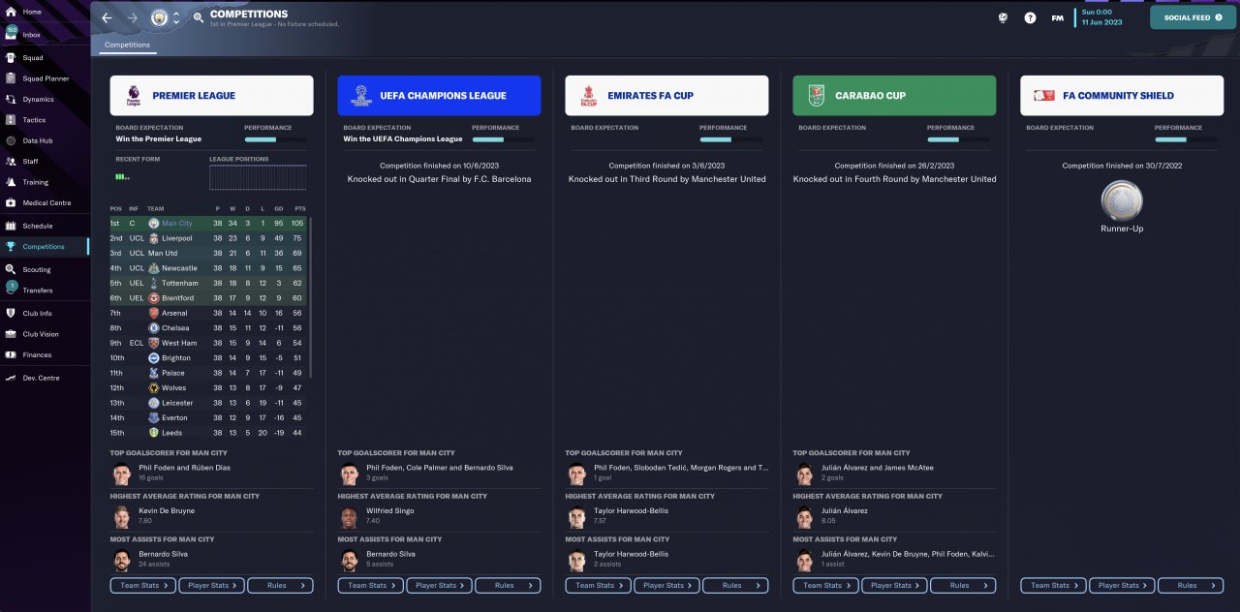This screenshot has height=612, width=1240.
Task: Open Premier League Rules
Action: click(x=280, y=585)
